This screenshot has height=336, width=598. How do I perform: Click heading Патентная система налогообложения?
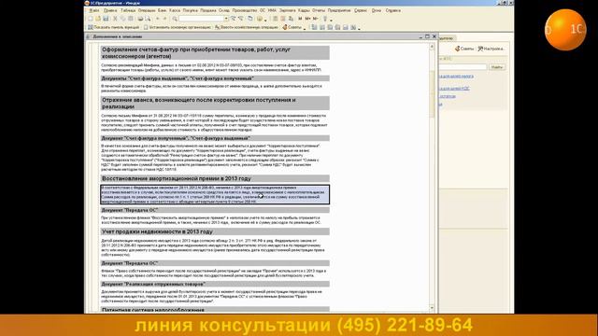(153, 310)
